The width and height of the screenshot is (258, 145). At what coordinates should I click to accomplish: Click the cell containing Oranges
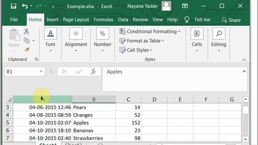(94, 115)
